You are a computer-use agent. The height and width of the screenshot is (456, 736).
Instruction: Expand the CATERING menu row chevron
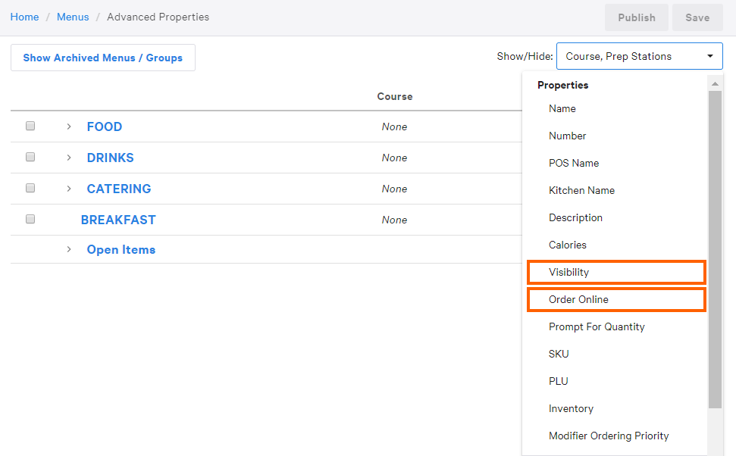(x=69, y=189)
